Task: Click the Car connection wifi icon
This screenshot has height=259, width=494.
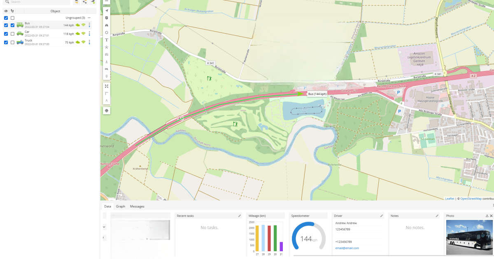Action: (x=83, y=34)
